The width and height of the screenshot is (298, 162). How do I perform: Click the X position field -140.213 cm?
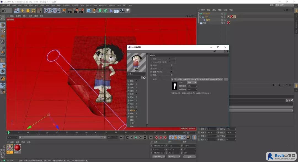point(159,146)
